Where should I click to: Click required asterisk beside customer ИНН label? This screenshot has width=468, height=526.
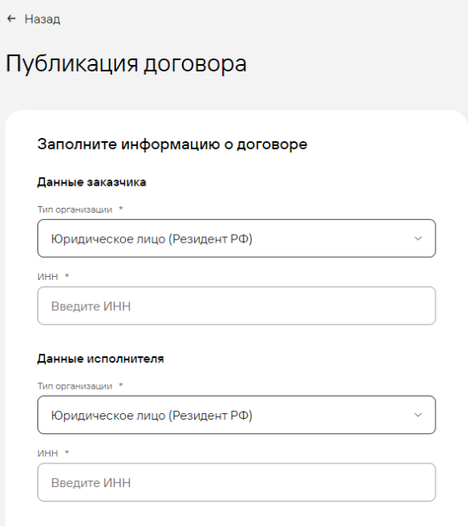[x=67, y=276]
